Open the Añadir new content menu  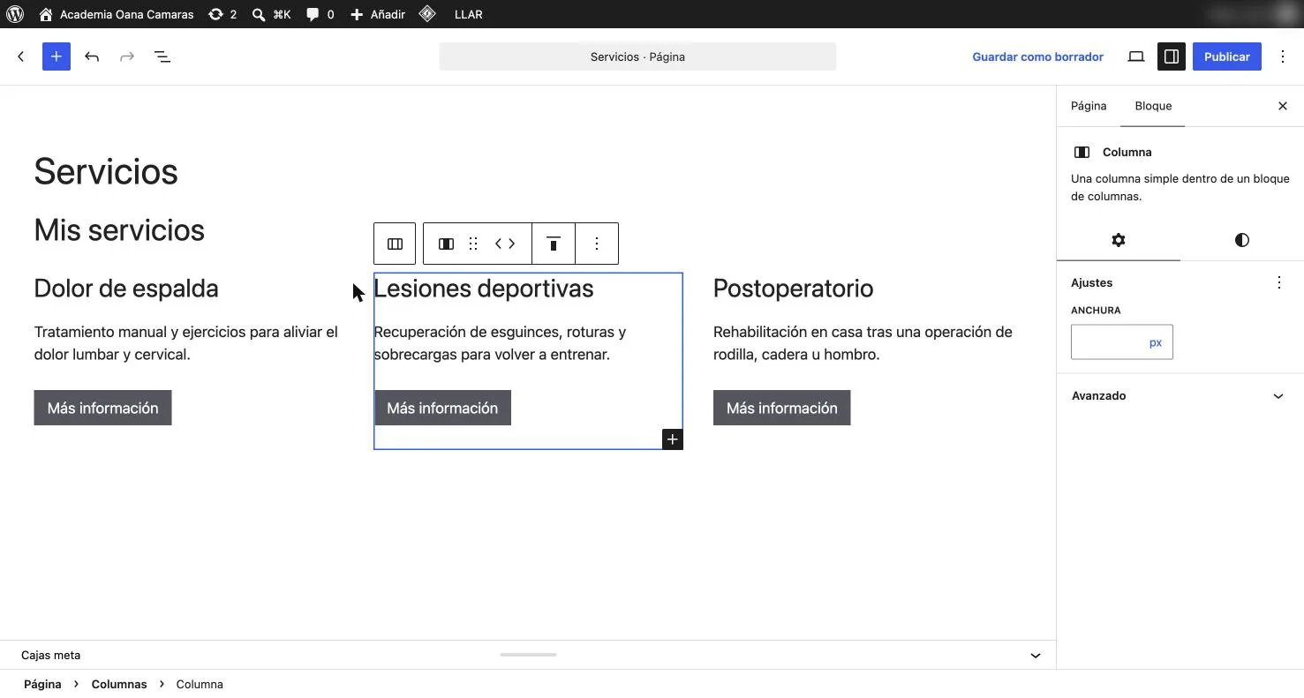[378, 14]
